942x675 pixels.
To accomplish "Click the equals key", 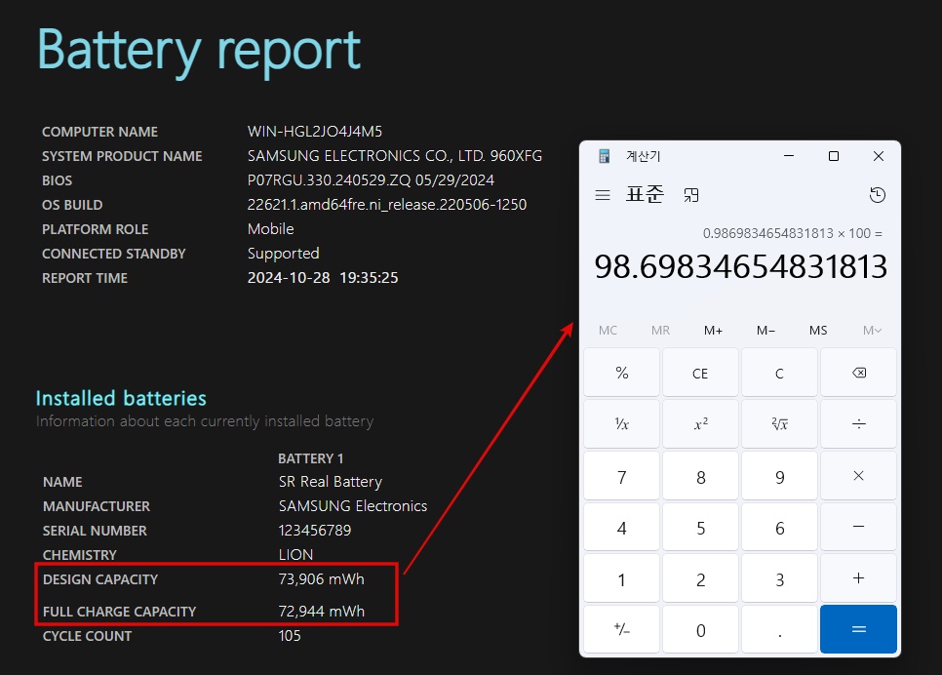I will pos(858,629).
